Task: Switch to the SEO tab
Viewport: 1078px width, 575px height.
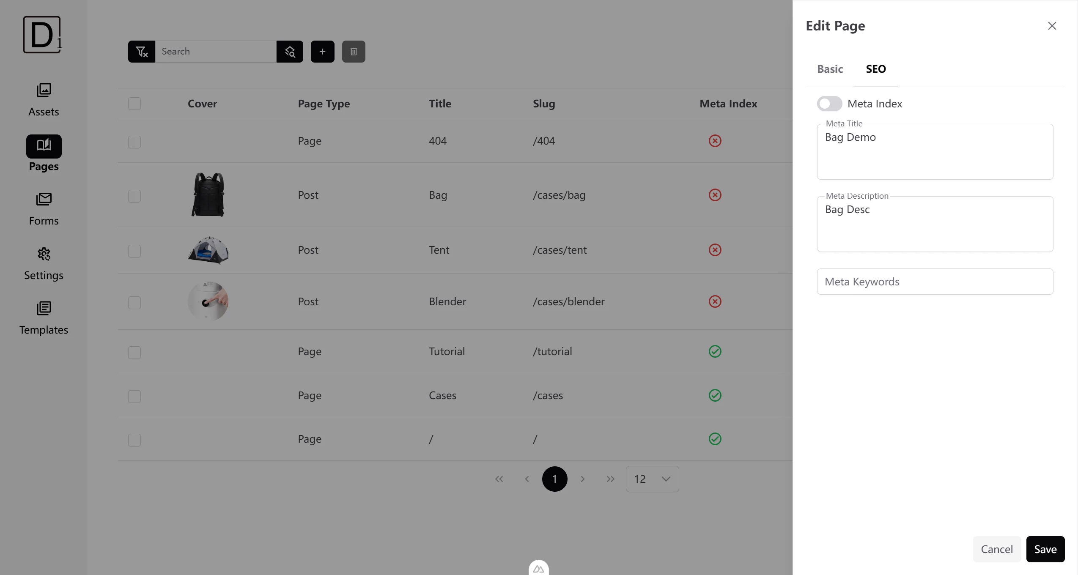Action: [876, 69]
